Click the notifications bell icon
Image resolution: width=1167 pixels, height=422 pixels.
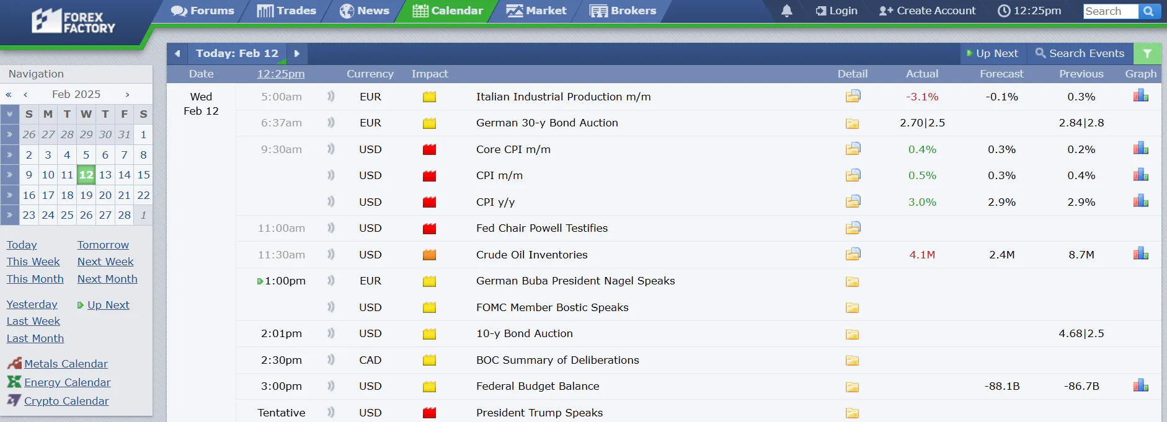coord(786,11)
